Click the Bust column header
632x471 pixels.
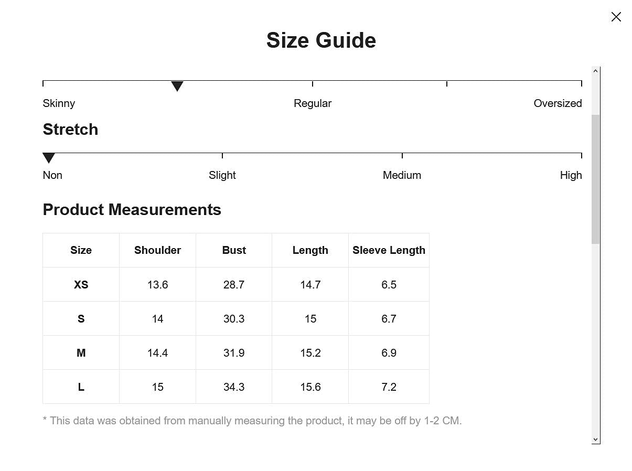(x=234, y=250)
